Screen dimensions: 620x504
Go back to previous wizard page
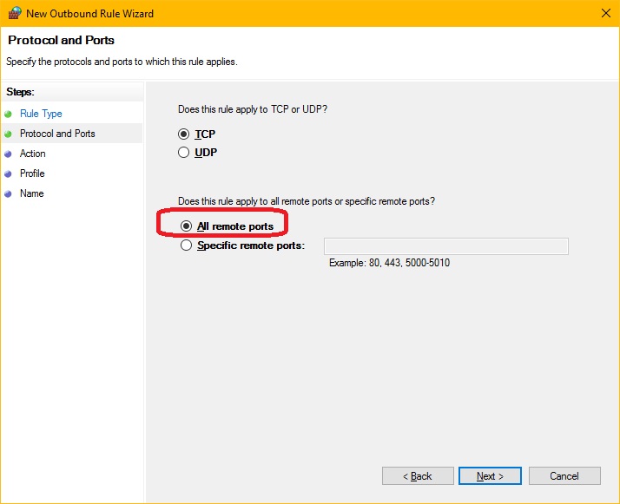pos(418,476)
